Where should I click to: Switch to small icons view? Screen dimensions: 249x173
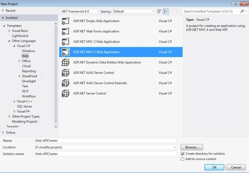[159, 11]
